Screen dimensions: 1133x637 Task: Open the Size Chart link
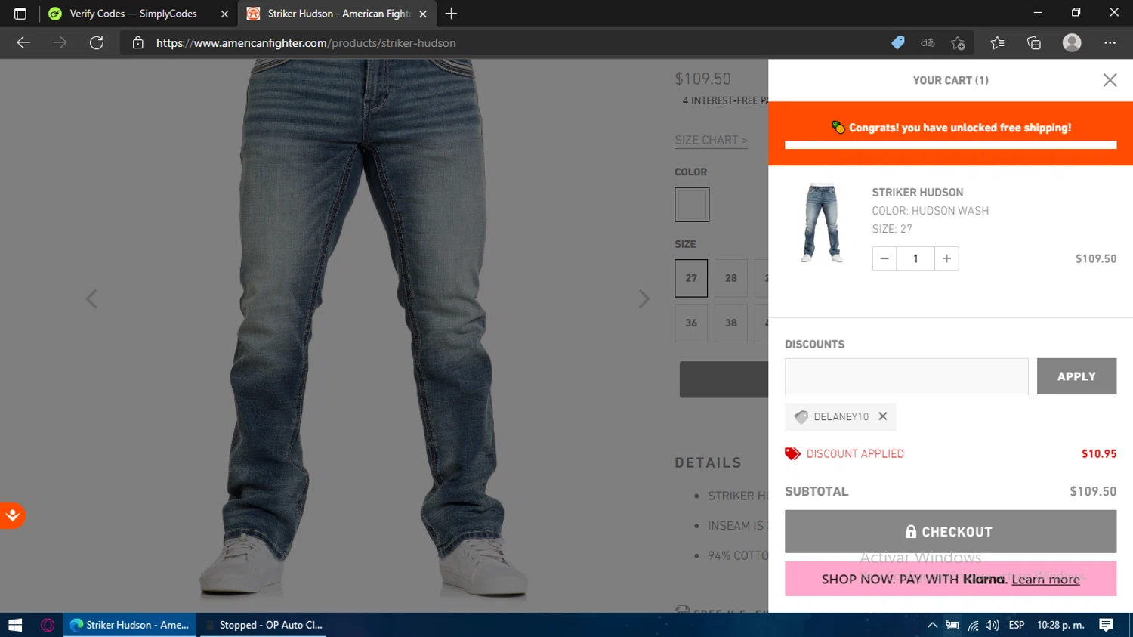coord(711,140)
